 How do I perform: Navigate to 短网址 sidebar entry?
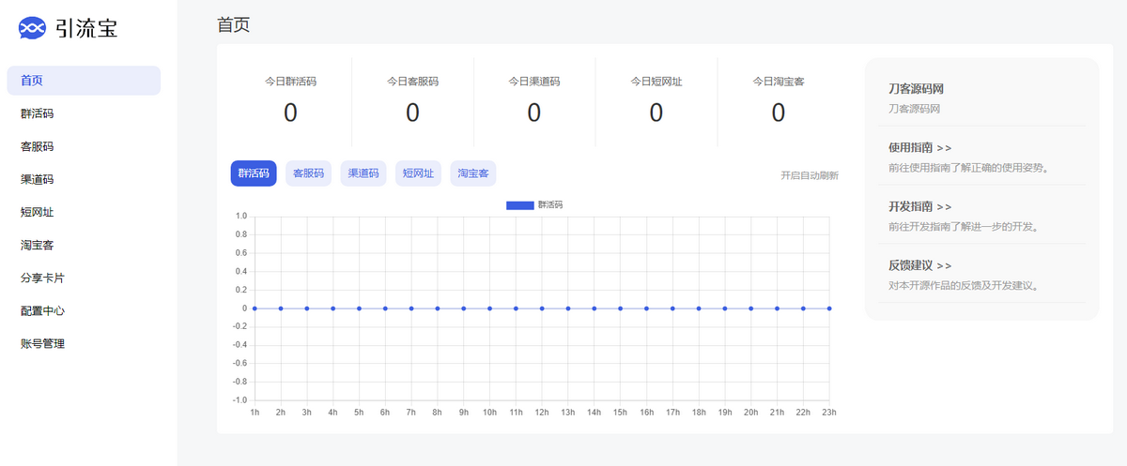point(38,212)
